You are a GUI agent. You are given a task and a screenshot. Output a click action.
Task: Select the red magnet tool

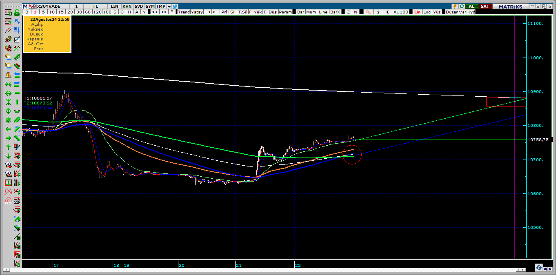click(x=8, y=201)
